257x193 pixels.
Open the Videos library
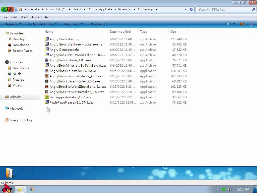18,85
